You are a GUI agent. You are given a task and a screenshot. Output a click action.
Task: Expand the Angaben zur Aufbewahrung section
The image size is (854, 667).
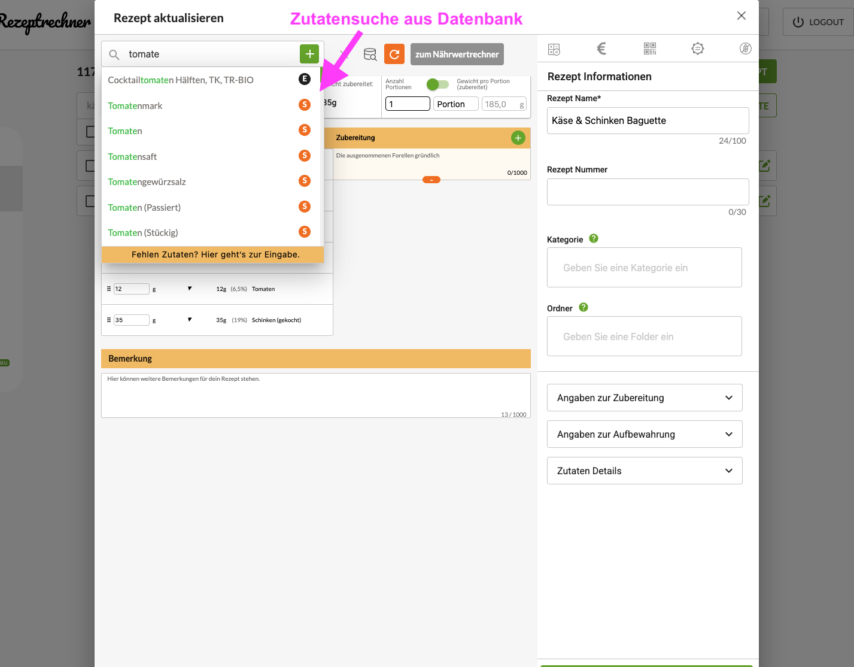click(x=645, y=434)
